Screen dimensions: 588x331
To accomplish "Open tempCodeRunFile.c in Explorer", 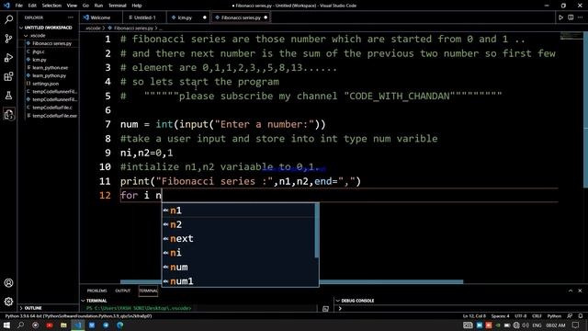I will tap(52, 108).
